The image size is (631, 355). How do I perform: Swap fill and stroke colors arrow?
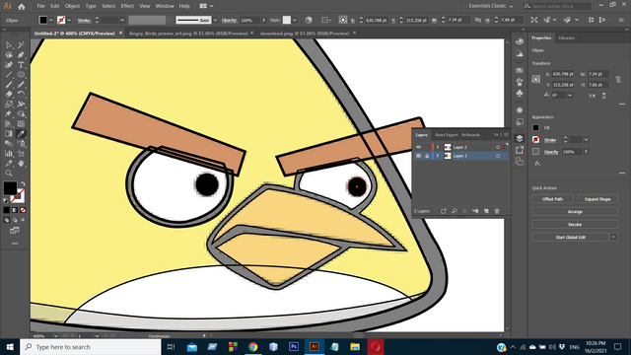[23, 184]
